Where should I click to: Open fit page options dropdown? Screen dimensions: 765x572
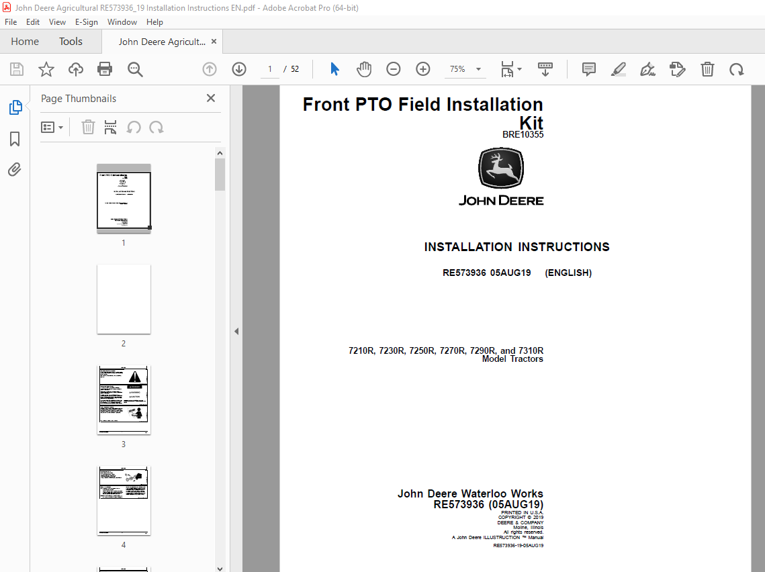(511, 69)
